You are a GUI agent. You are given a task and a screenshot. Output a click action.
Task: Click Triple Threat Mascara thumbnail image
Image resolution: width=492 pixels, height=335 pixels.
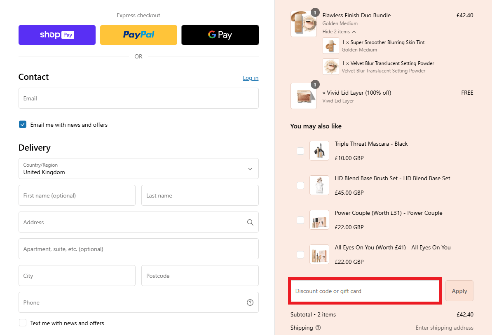[x=319, y=151]
